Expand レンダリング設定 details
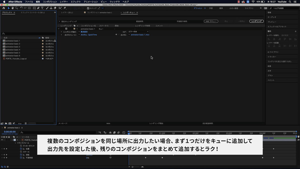 coord(61,32)
